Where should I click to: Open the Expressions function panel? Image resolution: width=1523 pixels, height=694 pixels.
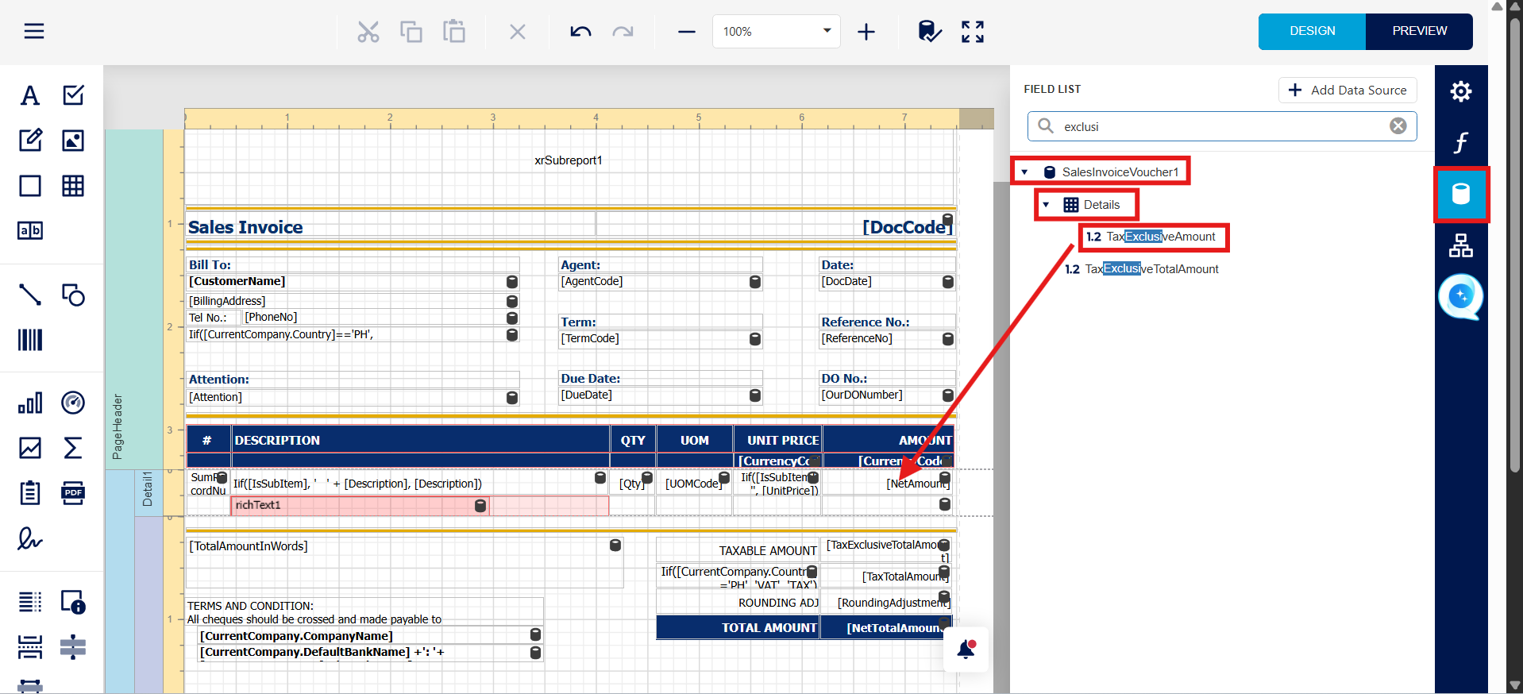tap(1460, 142)
